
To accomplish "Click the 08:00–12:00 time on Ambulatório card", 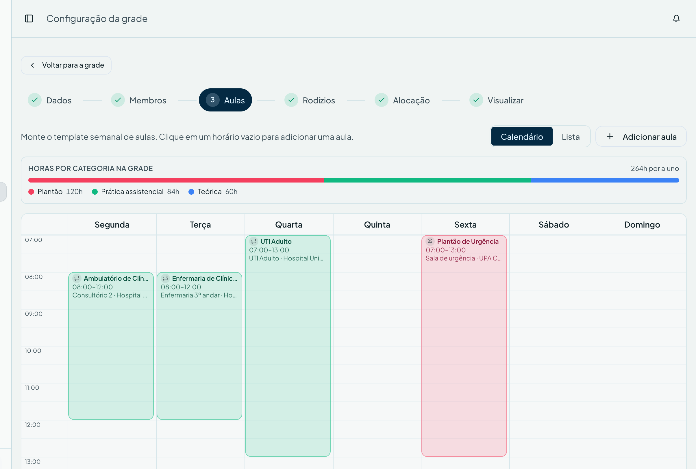I will pos(92,287).
